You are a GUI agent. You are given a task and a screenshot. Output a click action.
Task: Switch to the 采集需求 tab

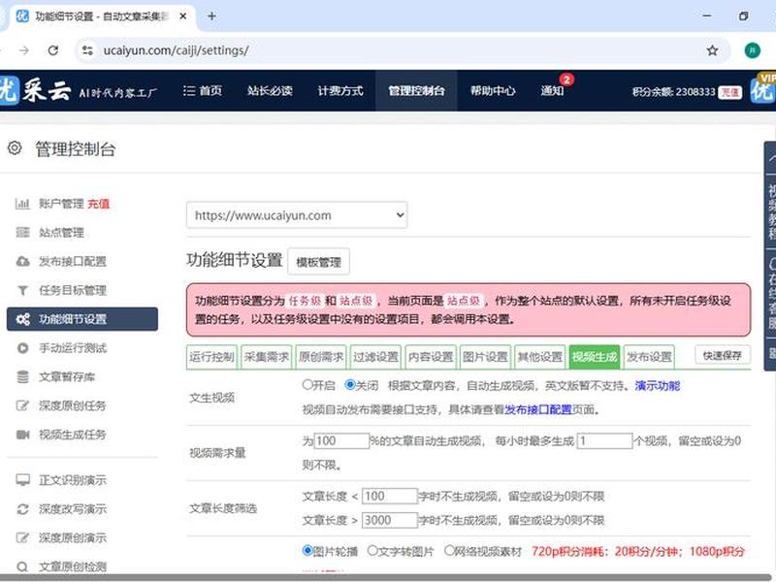pyautogui.click(x=267, y=357)
